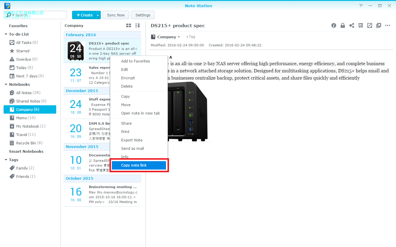The image size is (396, 247).
Task: Select the Memo notebook
Action: point(30,118)
